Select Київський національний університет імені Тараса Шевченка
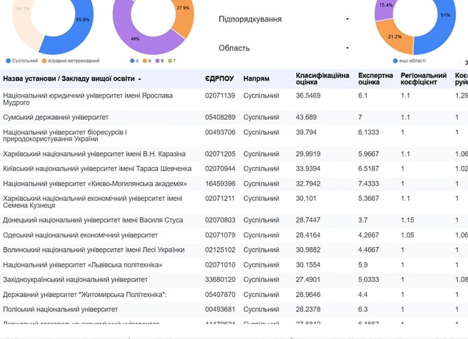Screen dimensions: 468x339 click(x=97, y=169)
